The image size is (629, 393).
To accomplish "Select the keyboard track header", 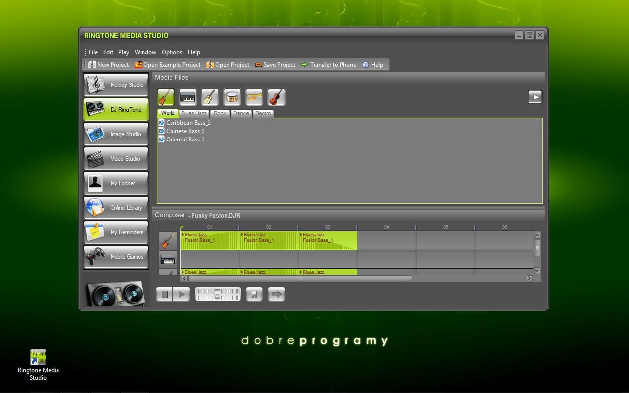I will coord(168,259).
